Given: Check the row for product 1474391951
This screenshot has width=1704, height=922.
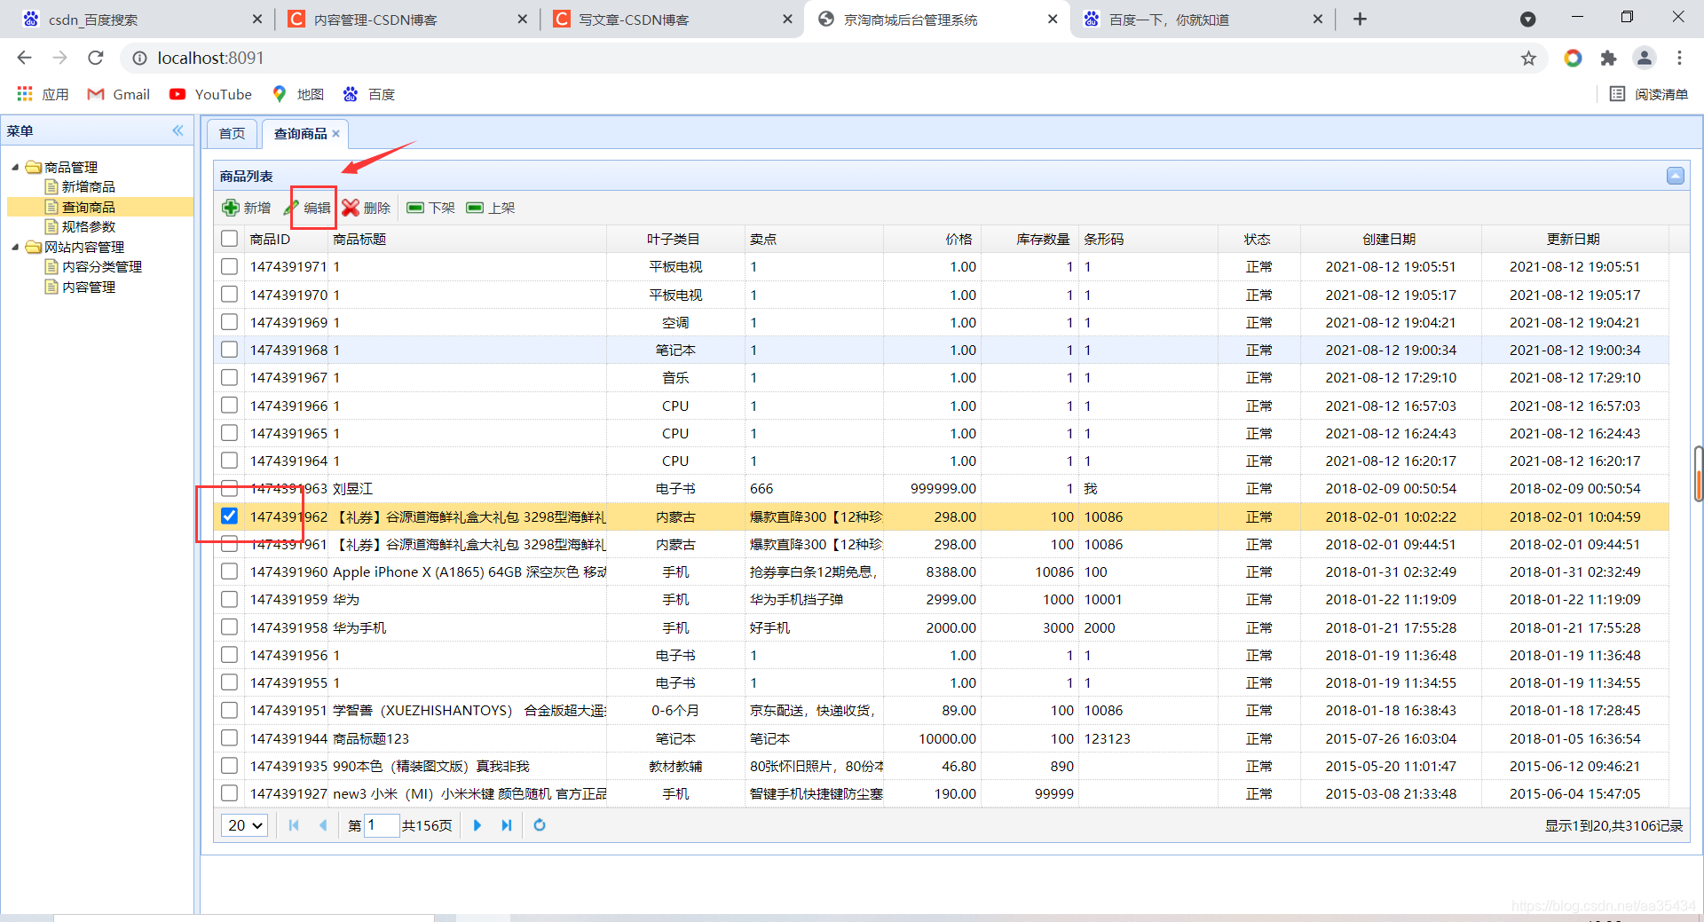Looking at the screenshot, I should [x=229, y=710].
